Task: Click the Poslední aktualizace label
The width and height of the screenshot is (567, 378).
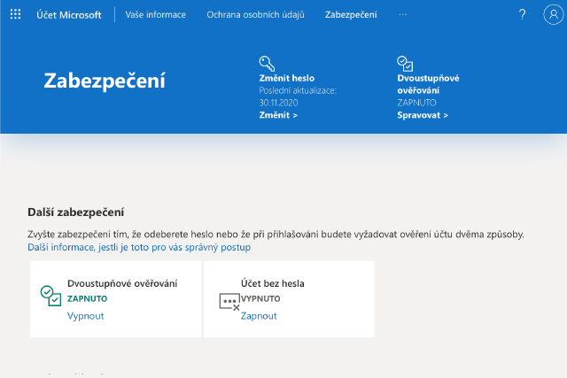Action: (298, 90)
